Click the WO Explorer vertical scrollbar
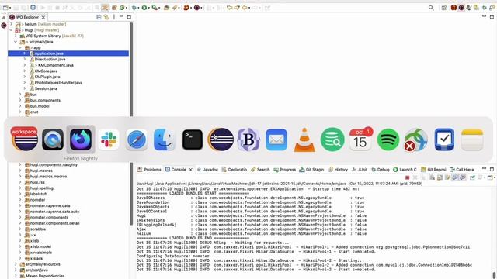 131,123
